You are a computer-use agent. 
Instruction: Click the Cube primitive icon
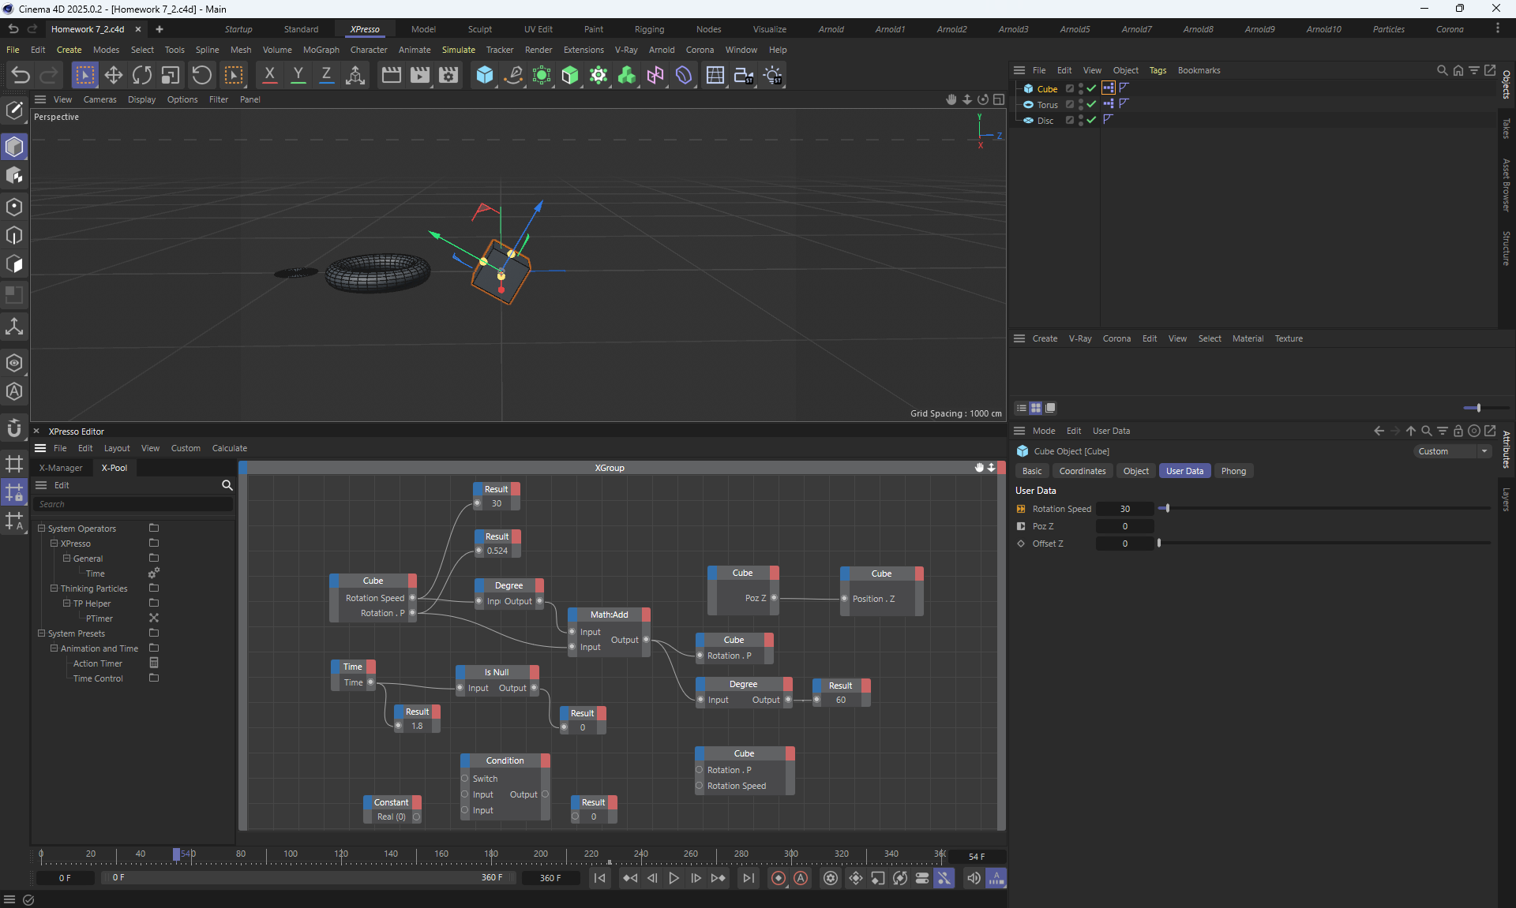pyautogui.click(x=485, y=76)
